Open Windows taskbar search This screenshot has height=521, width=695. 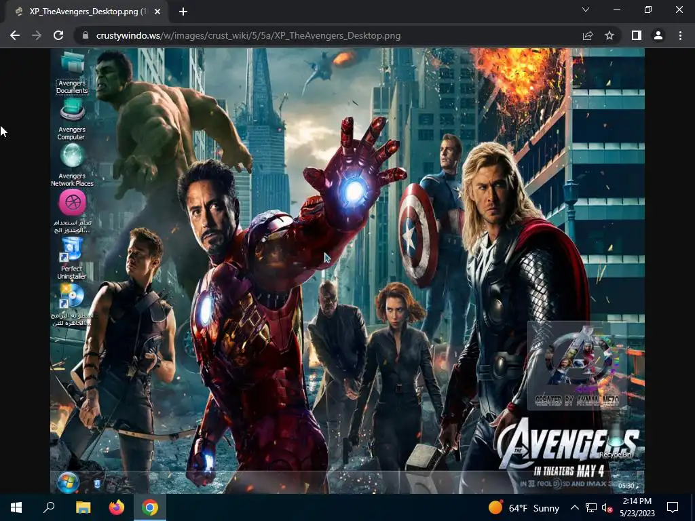tap(49, 507)
